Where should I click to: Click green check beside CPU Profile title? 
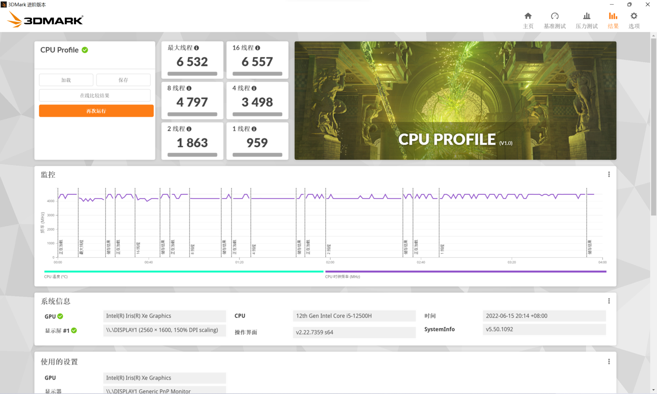85,50
